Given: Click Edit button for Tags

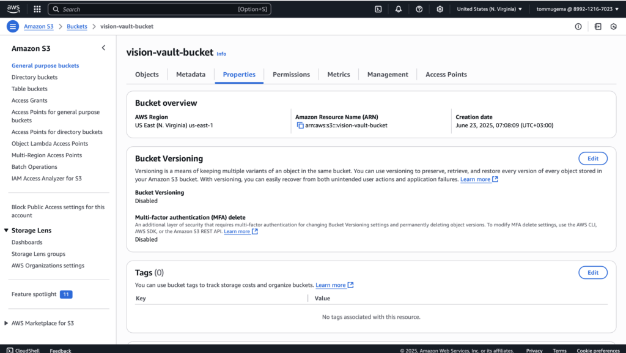Looking at the screenshot, I should coord(592,273).
